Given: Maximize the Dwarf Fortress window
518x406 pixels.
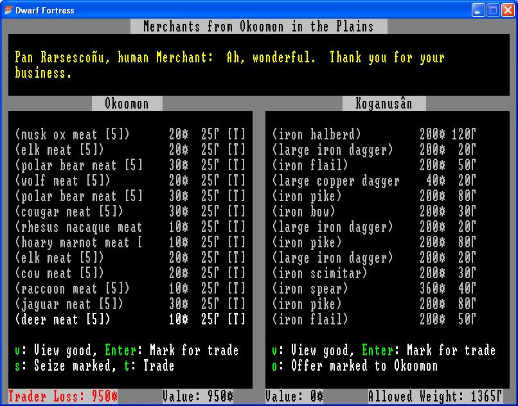Looking at the screenshot, I should tap(493, 10).
